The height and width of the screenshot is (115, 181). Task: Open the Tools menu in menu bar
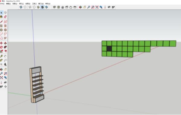[34, 4]
